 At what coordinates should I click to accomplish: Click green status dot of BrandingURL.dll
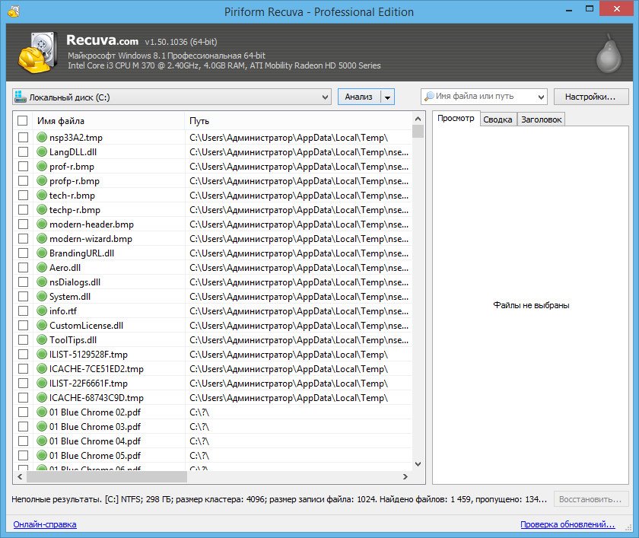click(42, 253)
